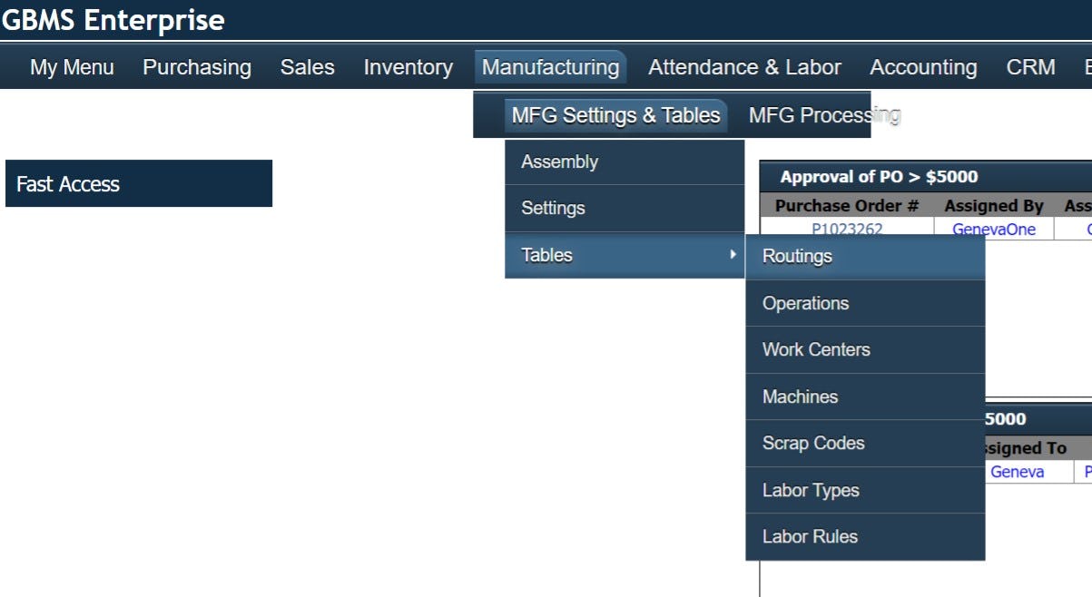Open the Attendance & Labor menu
Viewport: 1092px width, 597px height.
point(744,66)
